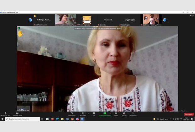Show previous participants with left arrow

30,20
